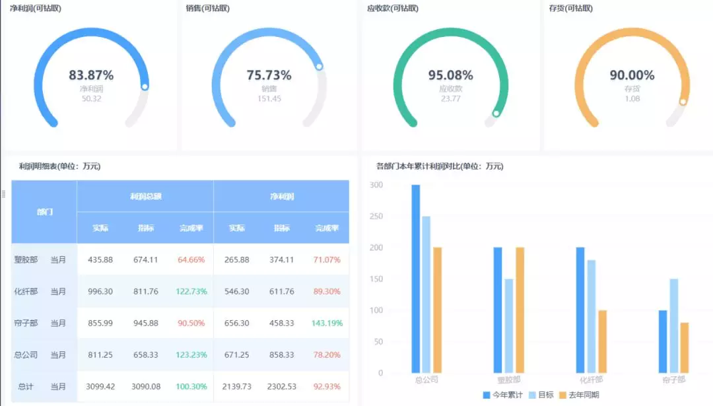
Task: Click the 销售(可钻取) panel title
Action: click(x=208, y=8)
